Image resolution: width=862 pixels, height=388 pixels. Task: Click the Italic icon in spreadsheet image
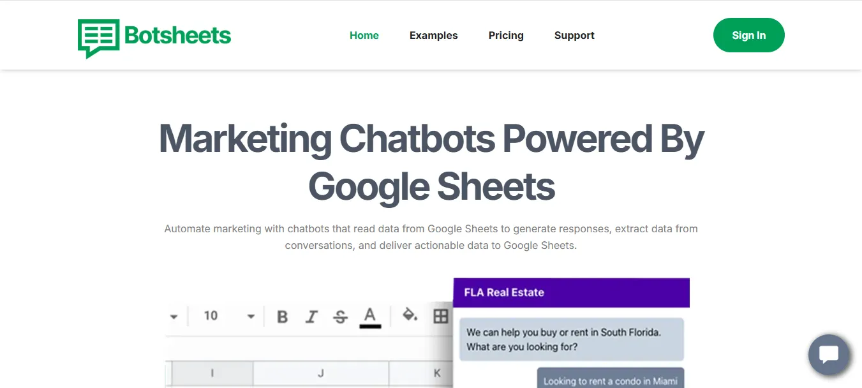click(311, 317)
